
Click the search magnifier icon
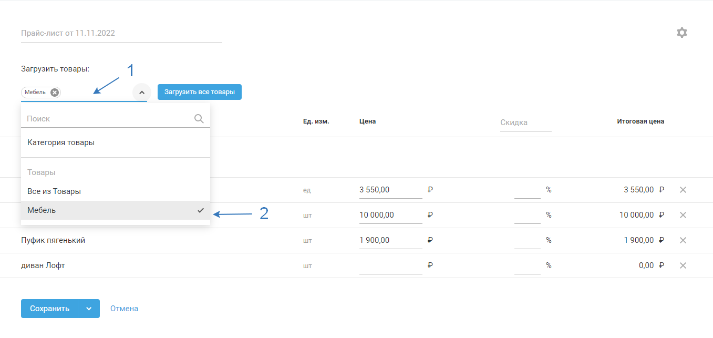click(x=199, y=119)
